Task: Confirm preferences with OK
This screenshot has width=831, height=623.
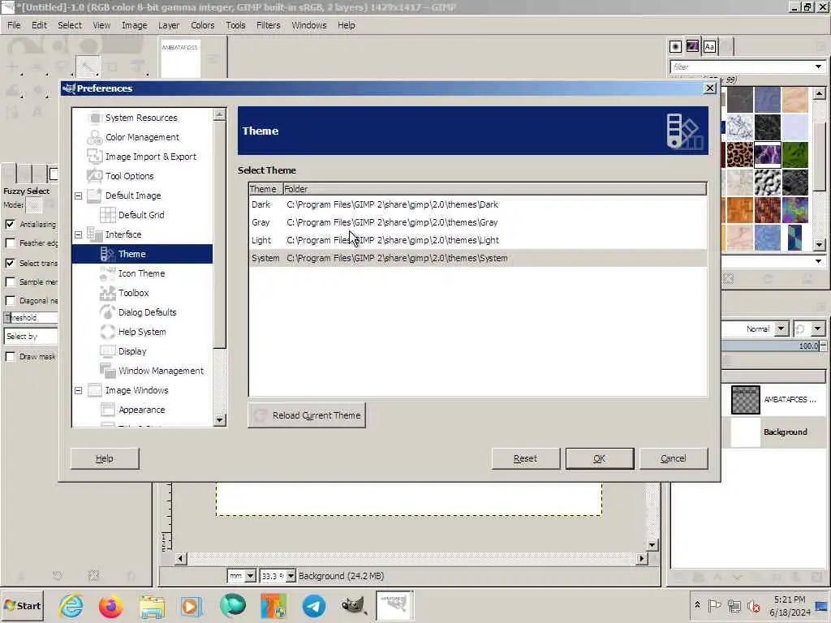Action: point(600,459)
